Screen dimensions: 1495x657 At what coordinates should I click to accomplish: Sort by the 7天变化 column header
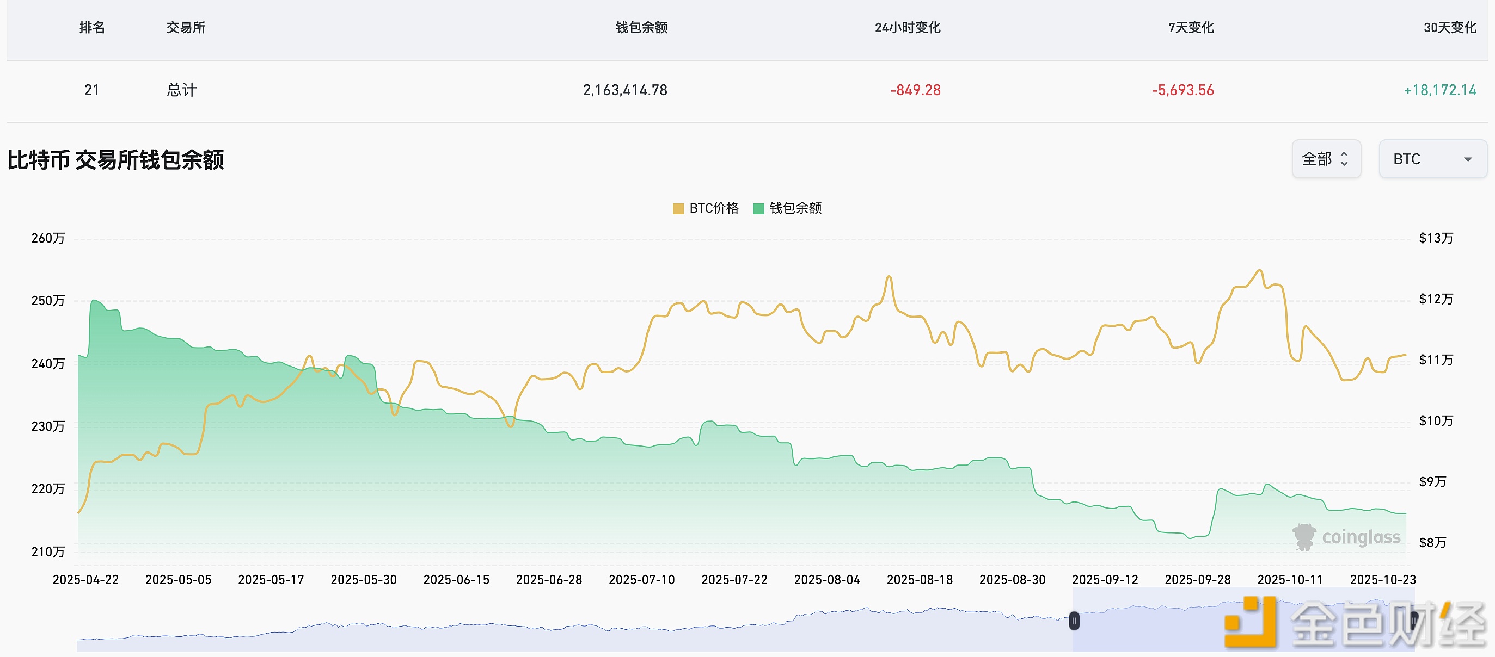click(1190, 27)
